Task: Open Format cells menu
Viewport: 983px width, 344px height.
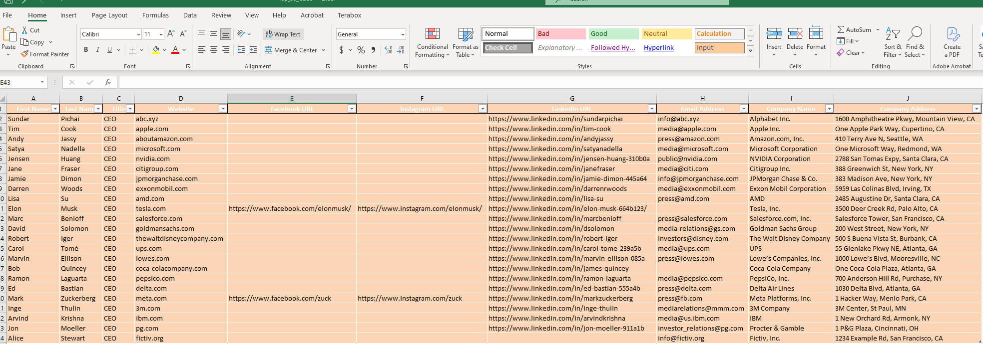Action: 816,42
